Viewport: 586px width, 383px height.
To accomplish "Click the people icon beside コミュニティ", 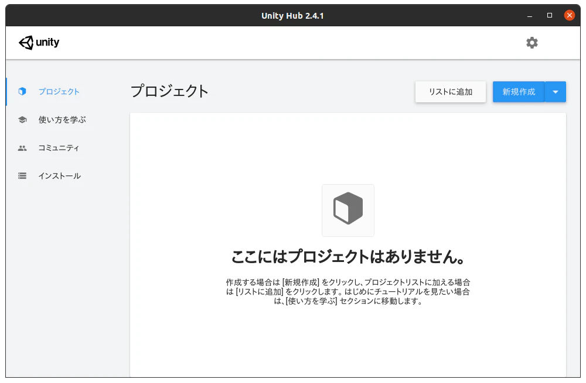I will click(x=22, y=148).
